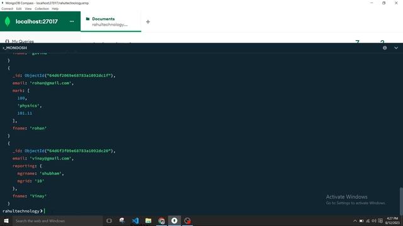This screenshot has width=403, height=226.
Task: Switch to the Documents rahultechnology tab
Action: 111,22
